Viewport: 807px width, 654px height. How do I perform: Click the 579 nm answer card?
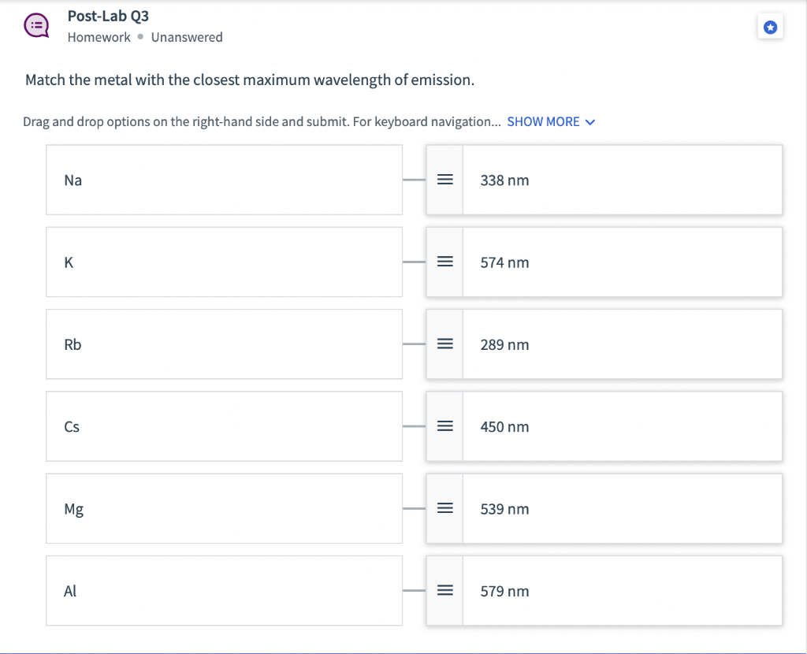click(x=621, y=591)
